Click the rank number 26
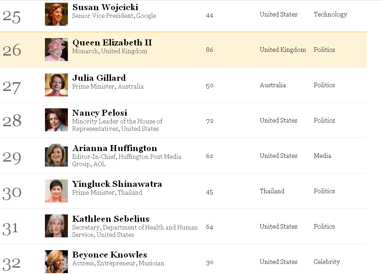Viewport: 382px width, 275px height. coord(12,50)
